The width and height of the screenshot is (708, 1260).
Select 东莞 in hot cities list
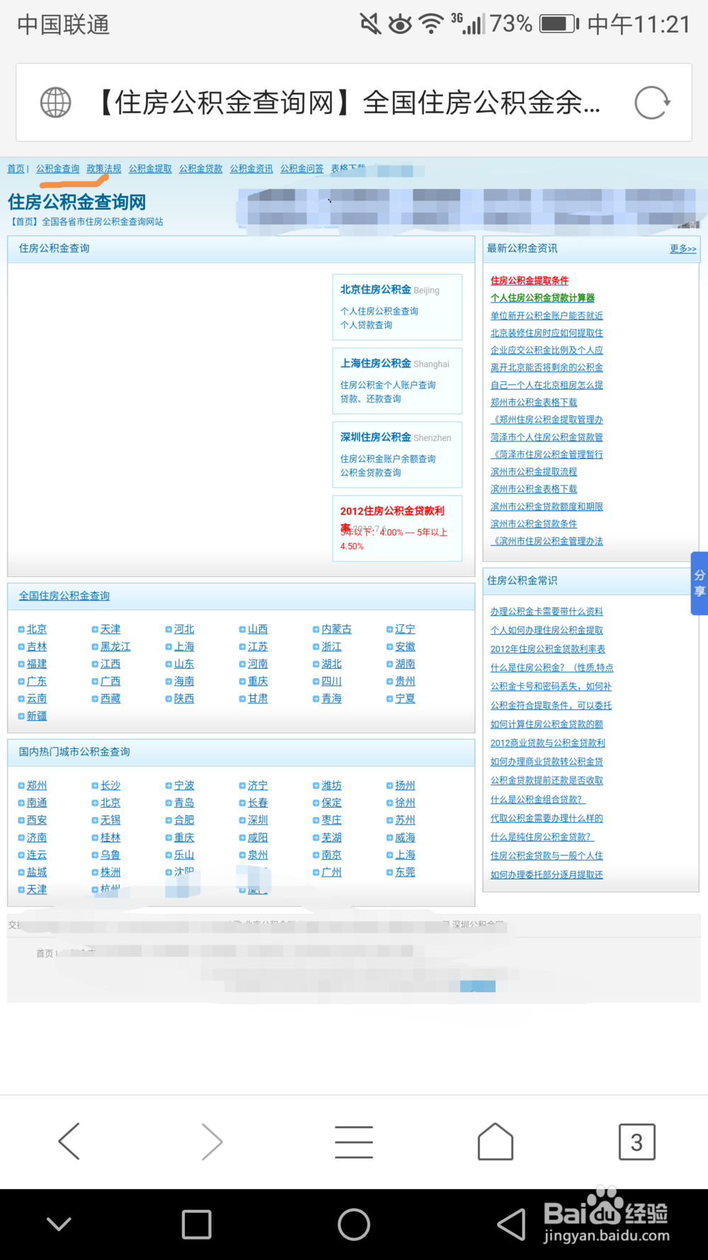[405, 872]
